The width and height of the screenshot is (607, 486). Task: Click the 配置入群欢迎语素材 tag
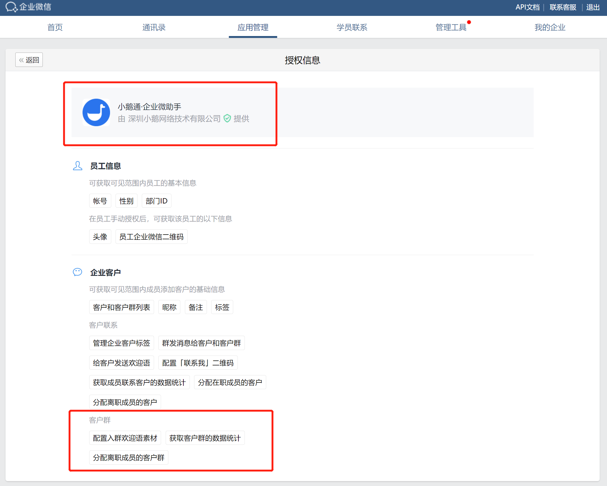(x=125, y=438)
